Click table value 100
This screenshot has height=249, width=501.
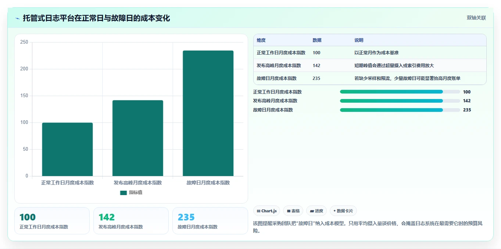316,53
